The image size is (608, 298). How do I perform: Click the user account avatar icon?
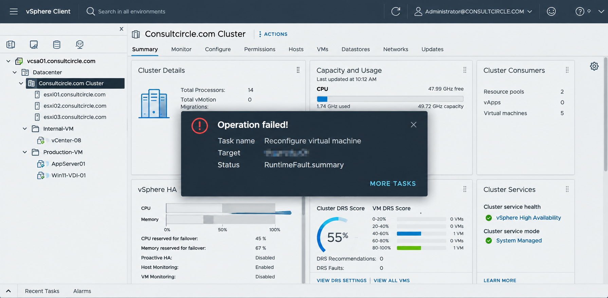click(418, 12)
